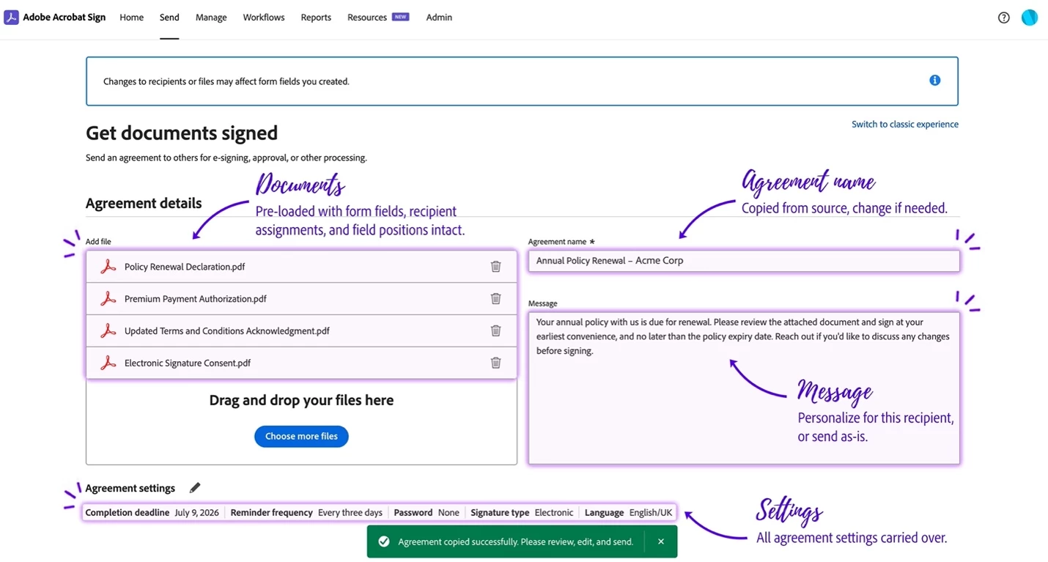Open the Home menu item

click(132, 18)
